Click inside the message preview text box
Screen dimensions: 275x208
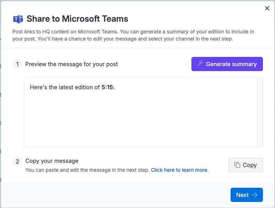click(x=141, y=112)
